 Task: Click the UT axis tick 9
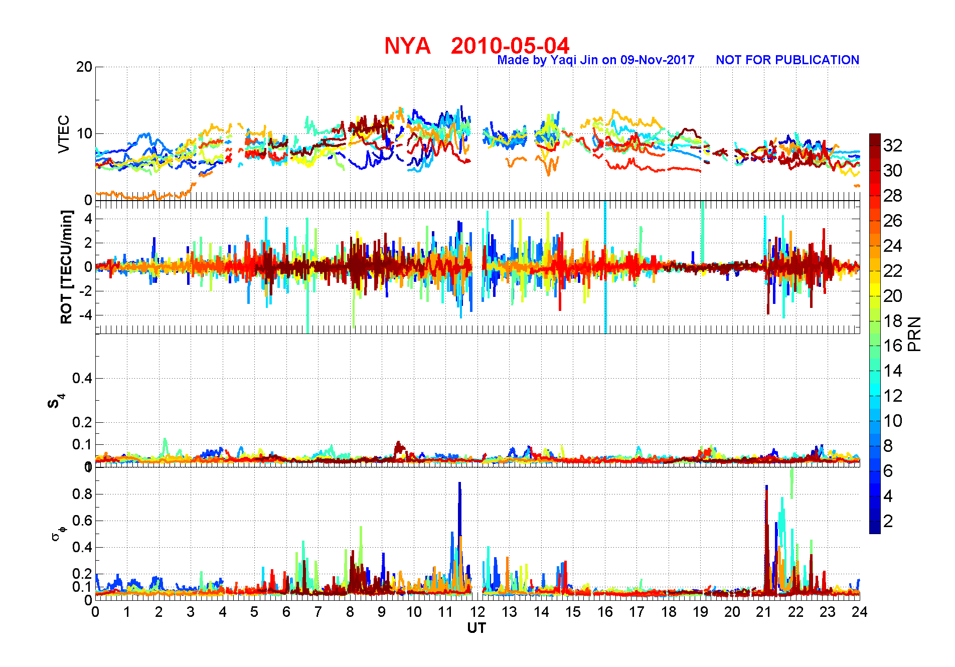click(382, 612)
